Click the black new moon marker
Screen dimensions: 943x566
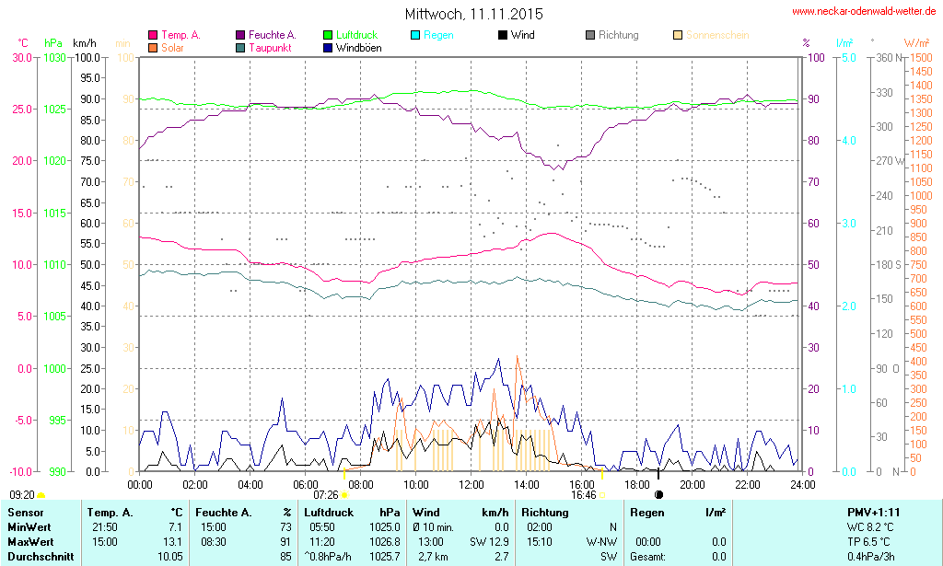pos(658,495)
